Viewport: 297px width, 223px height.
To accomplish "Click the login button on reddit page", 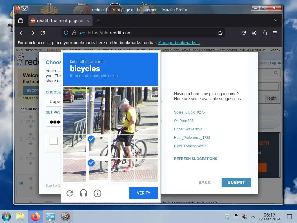I will pyautogui.click(x=272, y=98).
